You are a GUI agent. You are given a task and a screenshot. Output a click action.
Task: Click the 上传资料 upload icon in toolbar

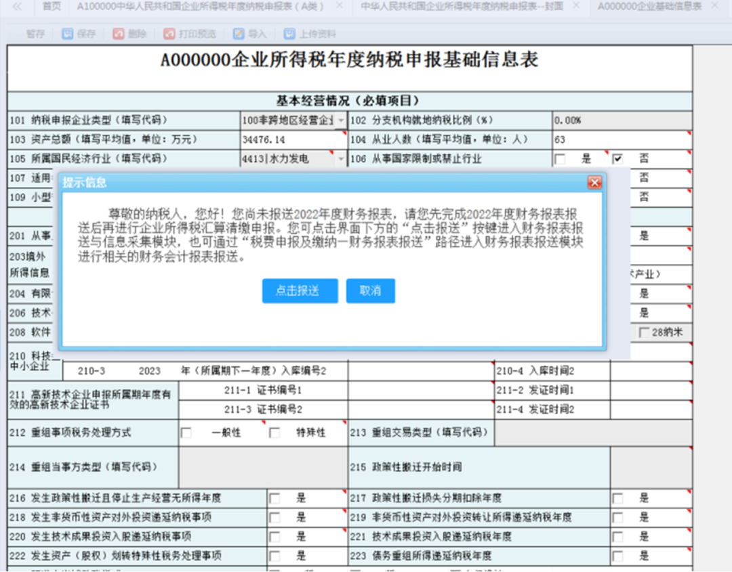pyautogui.click(x=289, y=34)
